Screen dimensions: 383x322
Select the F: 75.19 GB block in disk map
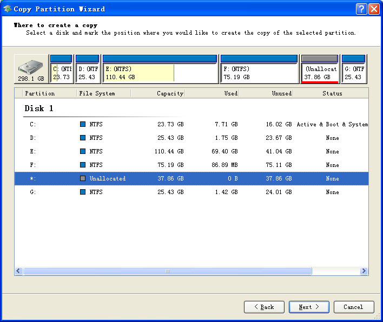259,69
